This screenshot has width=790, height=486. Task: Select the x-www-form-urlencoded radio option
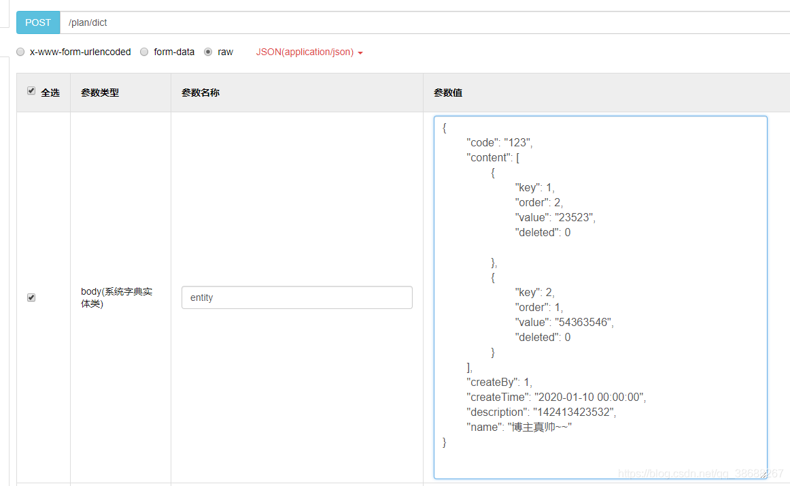[20, 52]
